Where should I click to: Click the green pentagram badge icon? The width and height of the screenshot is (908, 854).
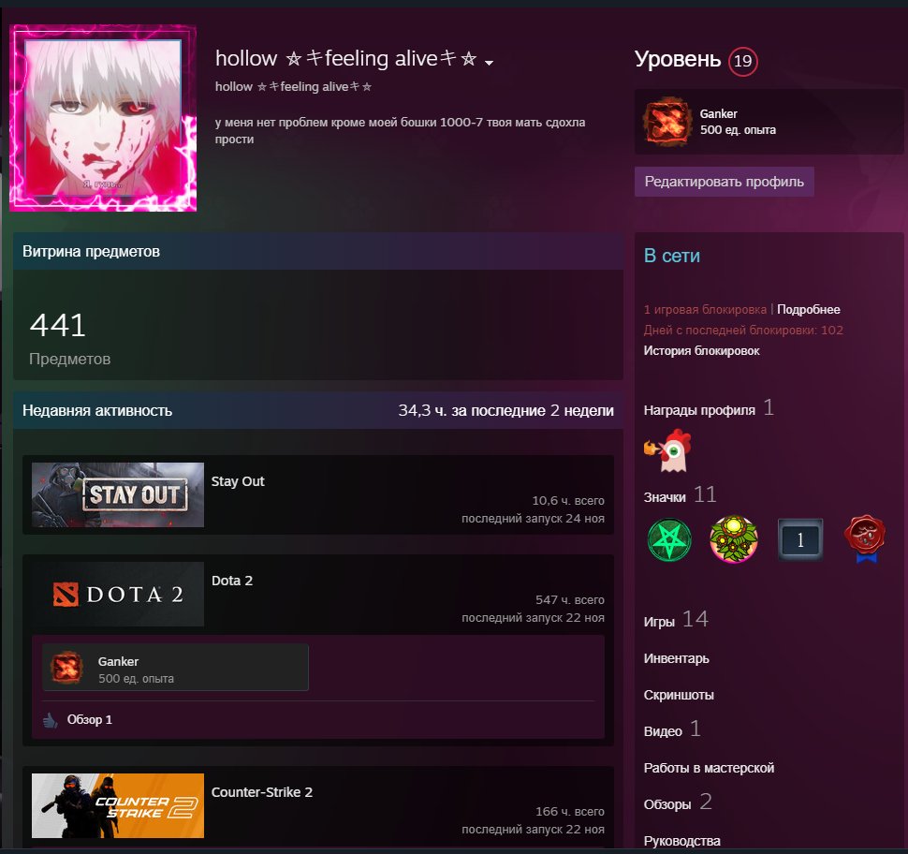(668, 539)
